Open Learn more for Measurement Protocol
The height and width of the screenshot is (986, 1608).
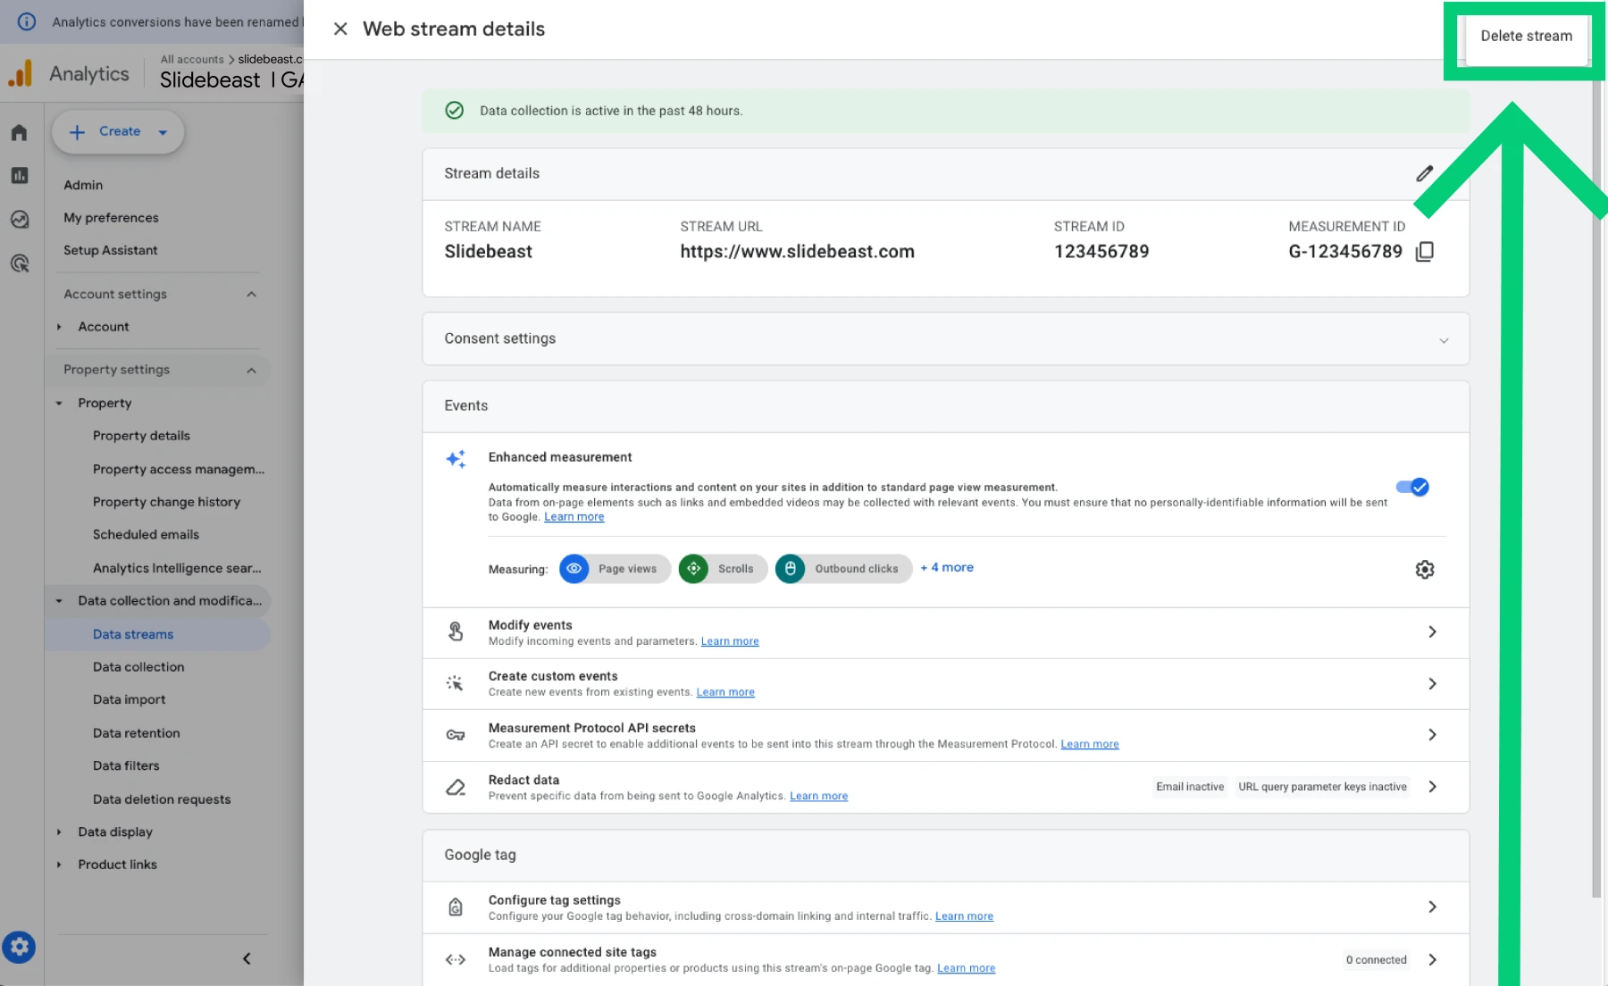click(x=1090, y=744)
